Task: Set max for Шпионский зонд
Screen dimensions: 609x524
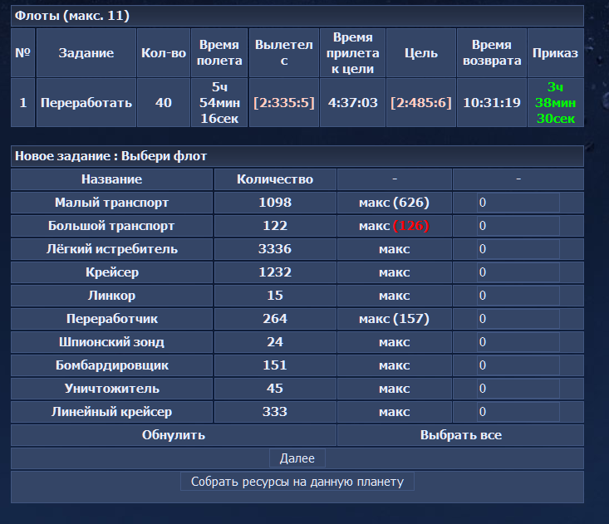Action: (x=394, y=342)
